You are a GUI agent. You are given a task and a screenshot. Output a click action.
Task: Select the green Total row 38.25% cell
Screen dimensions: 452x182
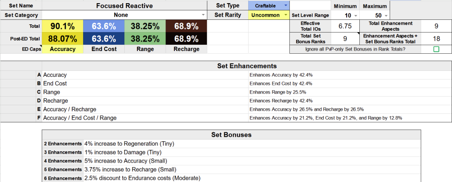145,26
